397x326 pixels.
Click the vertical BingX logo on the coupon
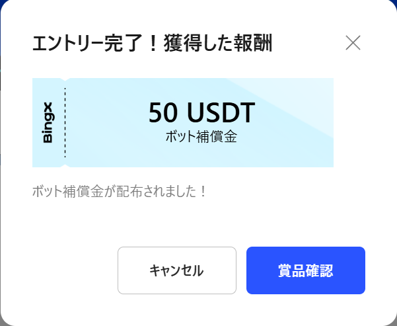(x=48, y=123)
